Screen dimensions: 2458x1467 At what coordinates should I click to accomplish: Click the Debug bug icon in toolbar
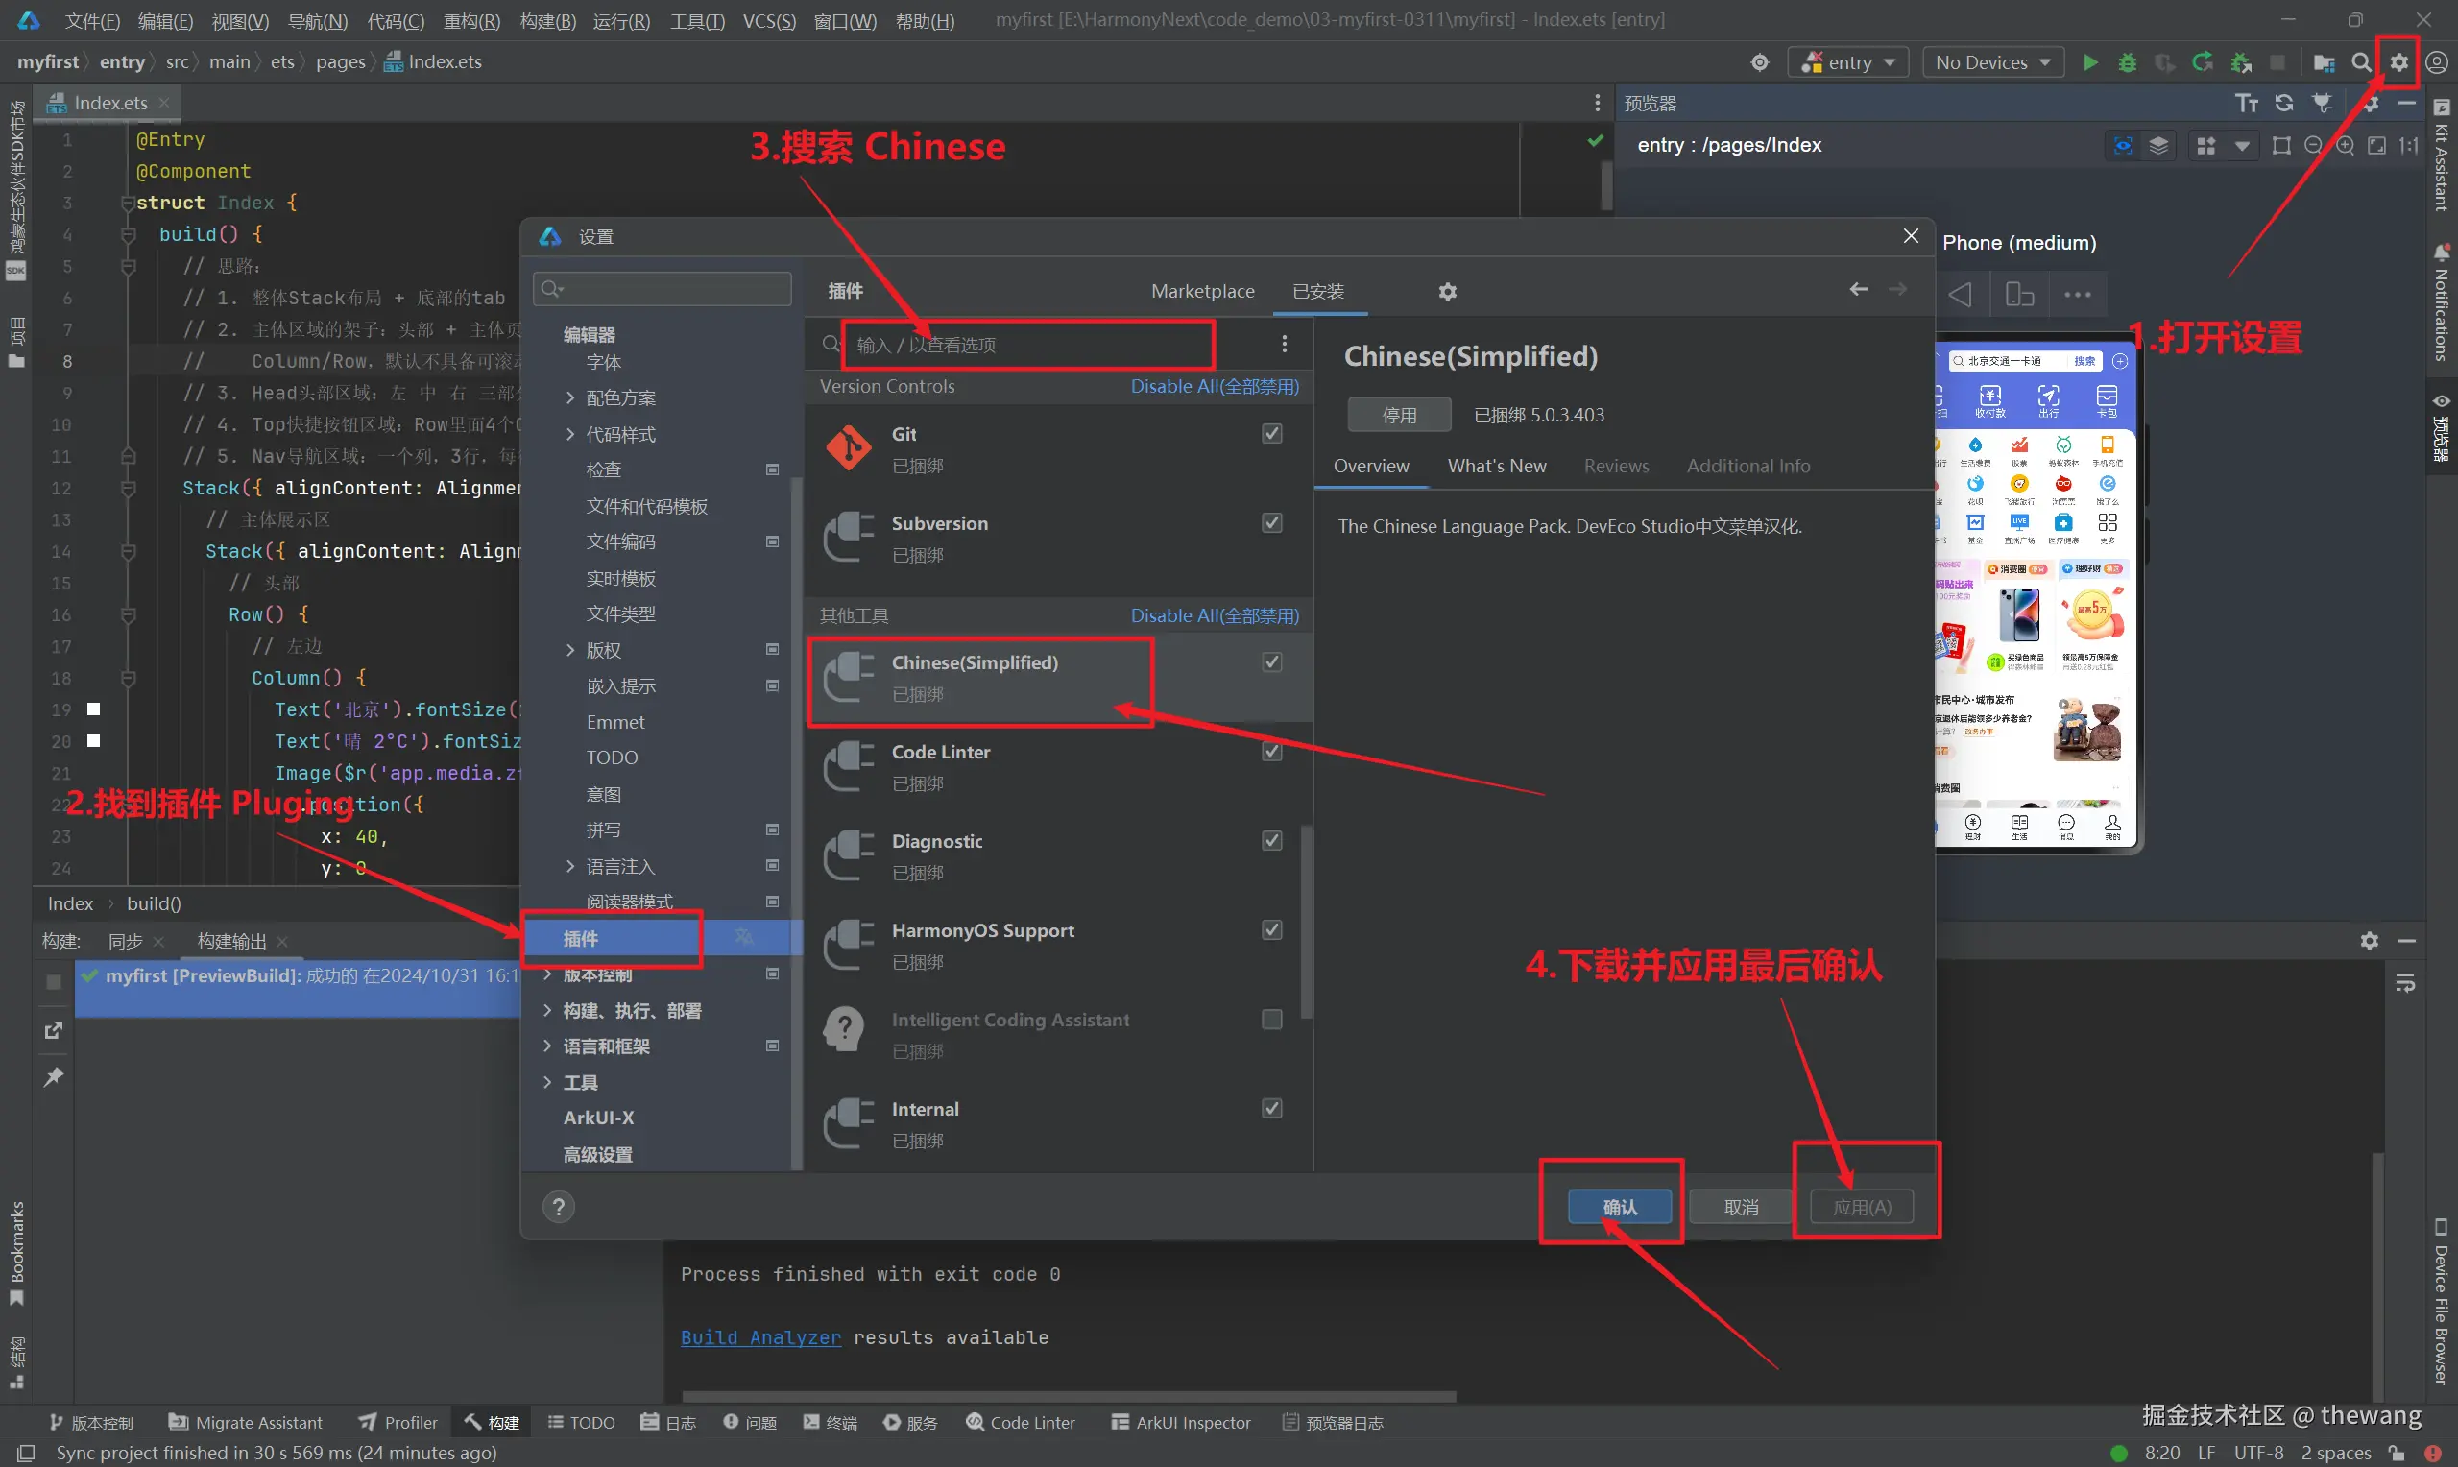(x=2127, y=62)
